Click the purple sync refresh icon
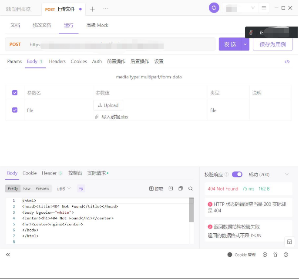The width and height of the screenshot is (299, 279). tap(214, 8)
